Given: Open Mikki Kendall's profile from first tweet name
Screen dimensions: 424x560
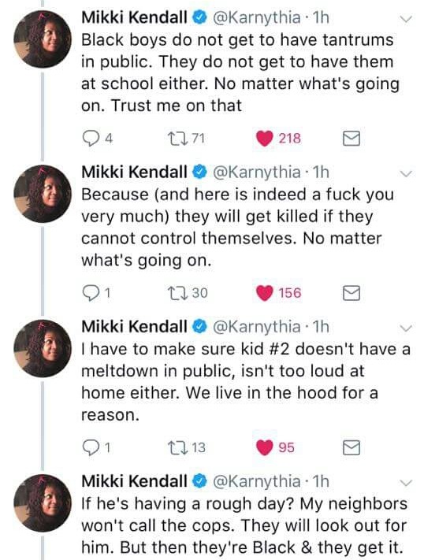Looking at the screenshot, I should (134, 17).
